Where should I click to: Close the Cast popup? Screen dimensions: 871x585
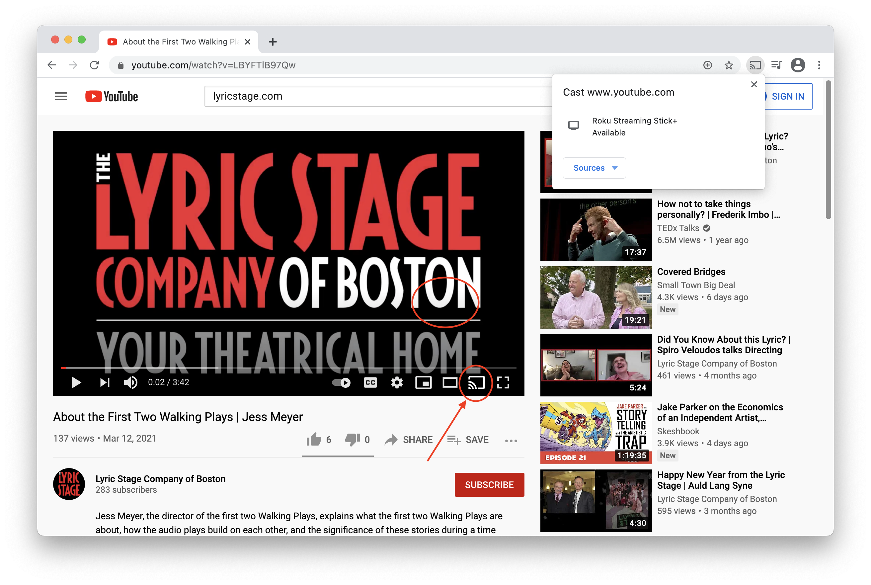[x=754, y=84]
